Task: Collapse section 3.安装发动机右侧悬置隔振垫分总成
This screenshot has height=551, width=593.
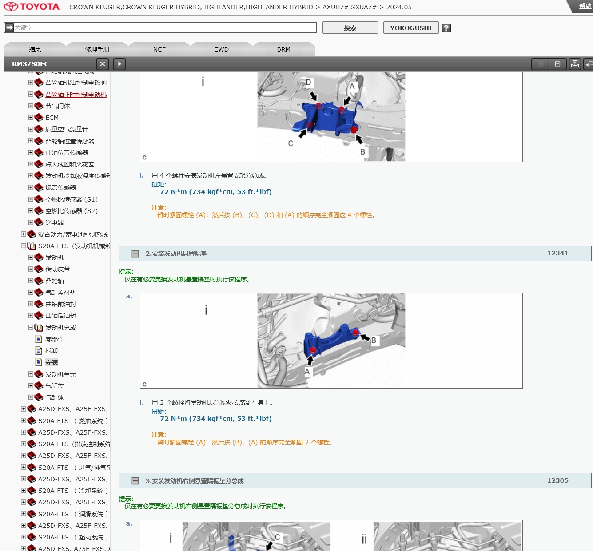Action: (x=135, y=481)
